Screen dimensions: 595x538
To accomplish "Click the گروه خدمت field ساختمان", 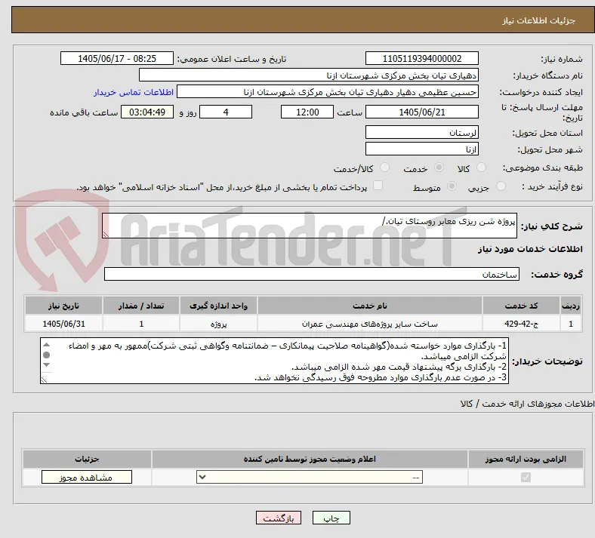I will click(x=312, y=274).
